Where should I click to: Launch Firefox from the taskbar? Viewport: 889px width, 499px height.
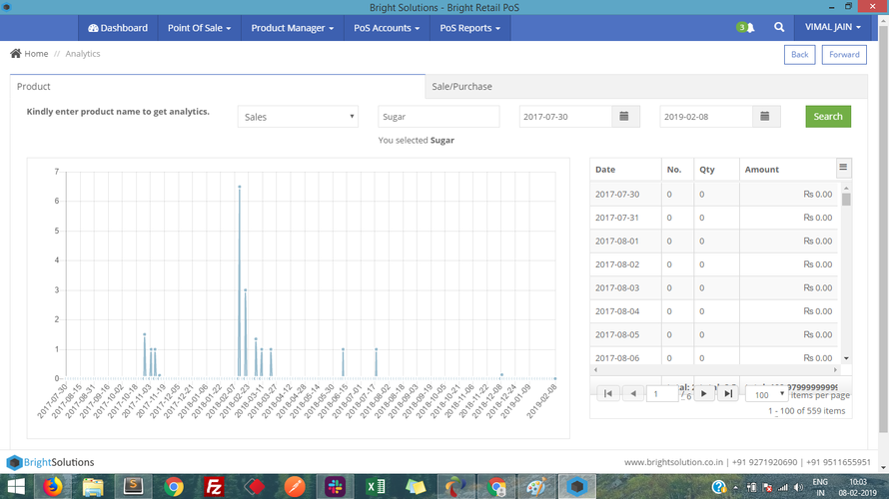click(53, 487)
